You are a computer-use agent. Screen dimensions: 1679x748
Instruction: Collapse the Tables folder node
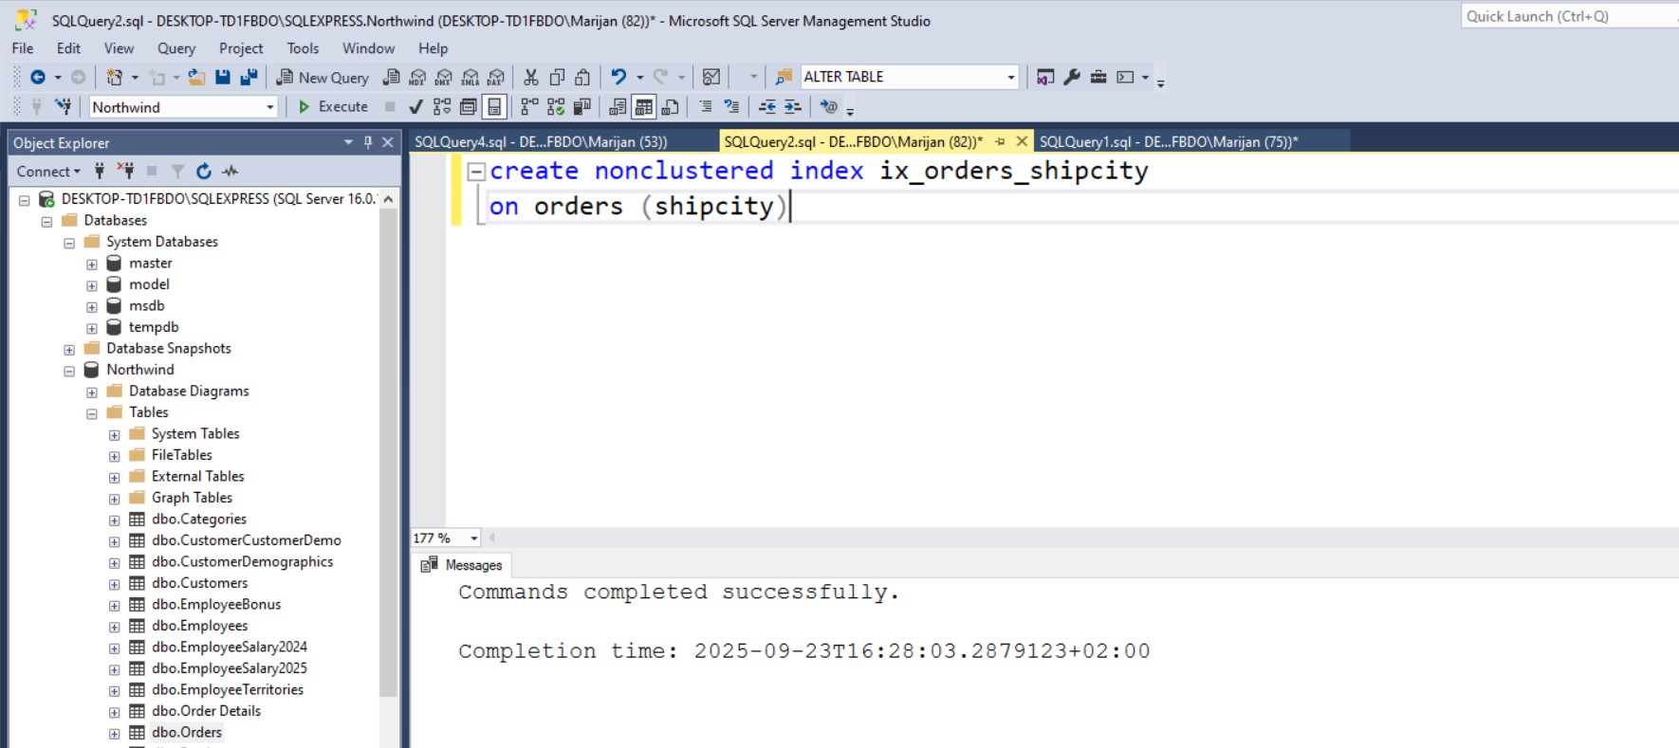[x=92, y=413]
